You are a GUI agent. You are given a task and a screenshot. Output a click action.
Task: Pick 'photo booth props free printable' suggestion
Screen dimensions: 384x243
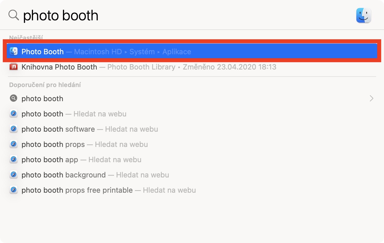click(77, 190)
